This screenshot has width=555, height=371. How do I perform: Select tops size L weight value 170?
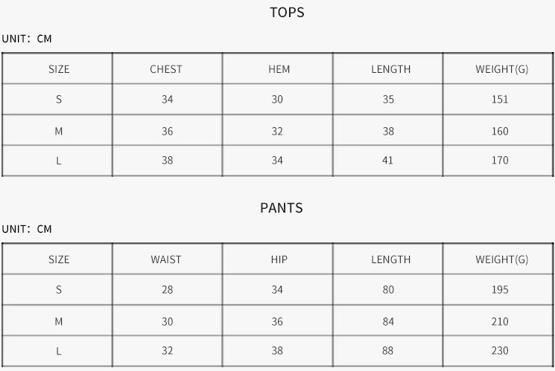coord(500,160)
